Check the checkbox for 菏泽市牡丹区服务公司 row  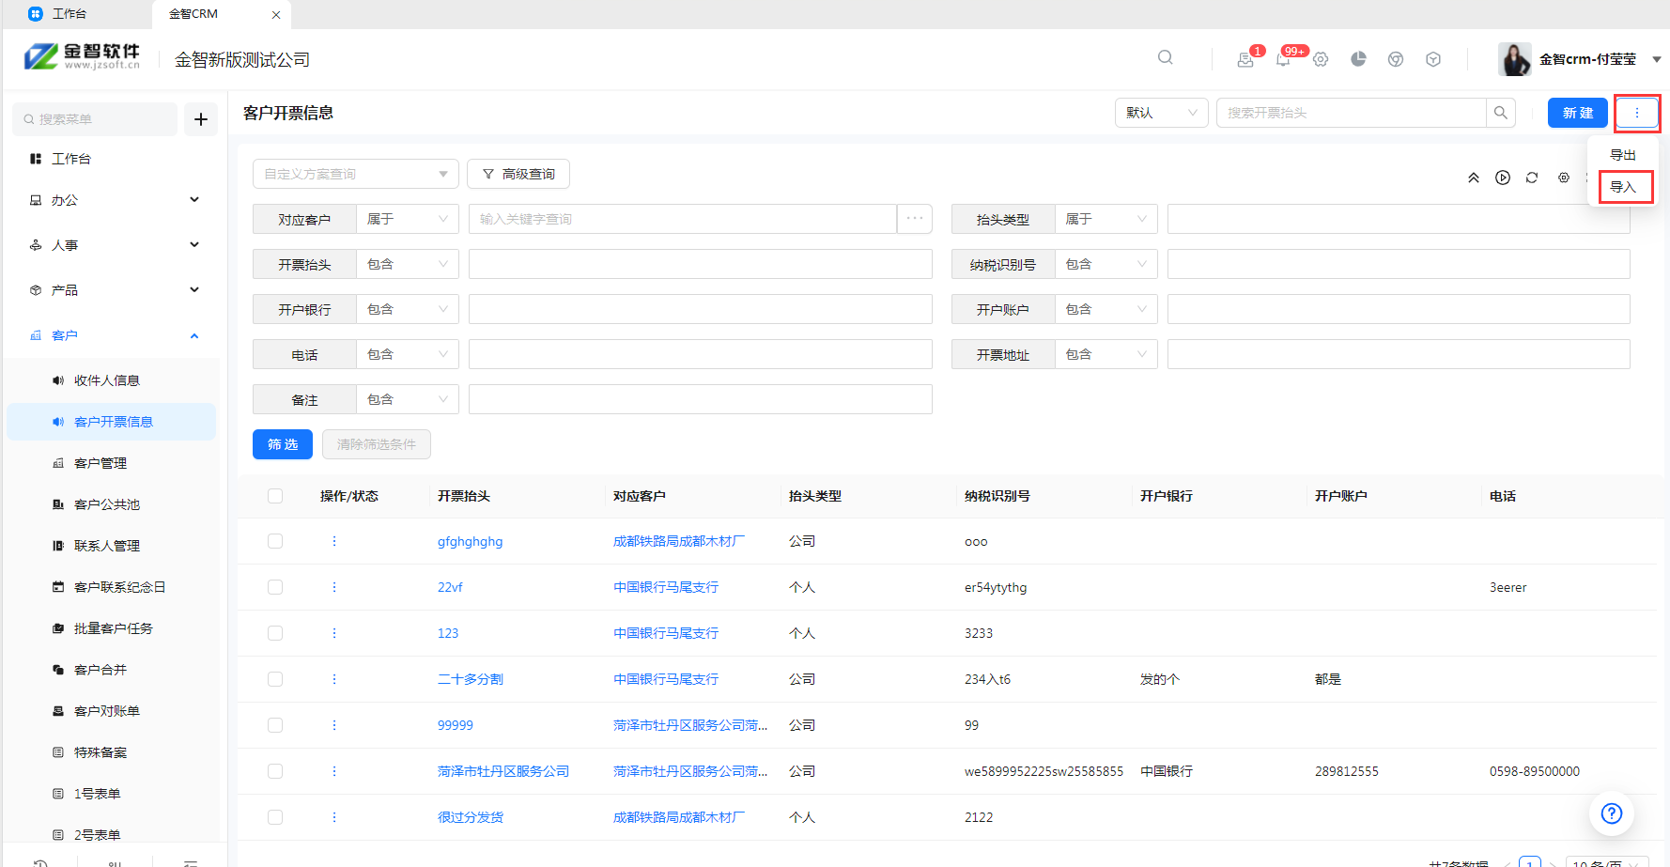[x=275, y=771]
